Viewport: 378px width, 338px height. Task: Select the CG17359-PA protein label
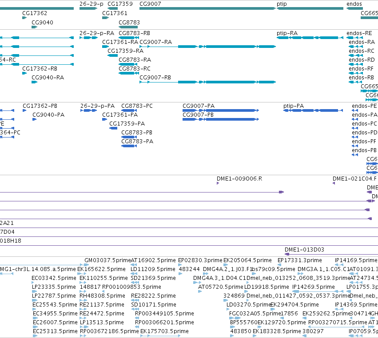point(127,124)
